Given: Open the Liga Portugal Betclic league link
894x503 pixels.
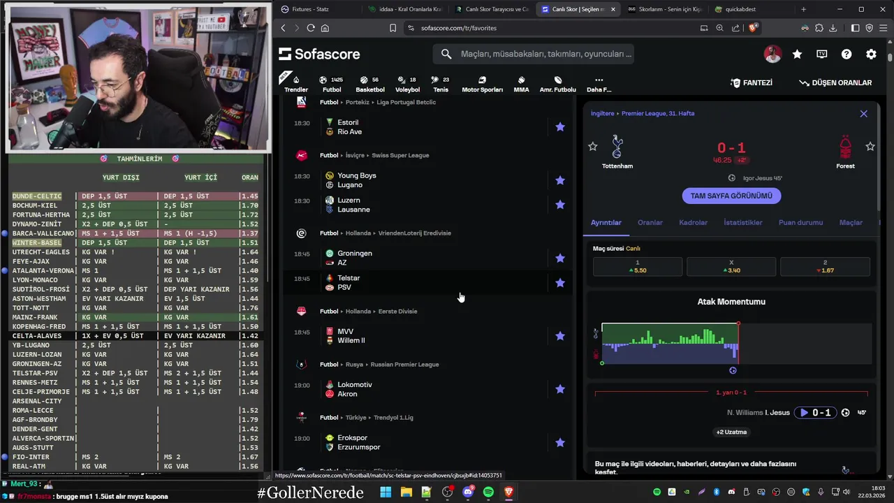Looking at the screenshot, I should tap(406, 102).
